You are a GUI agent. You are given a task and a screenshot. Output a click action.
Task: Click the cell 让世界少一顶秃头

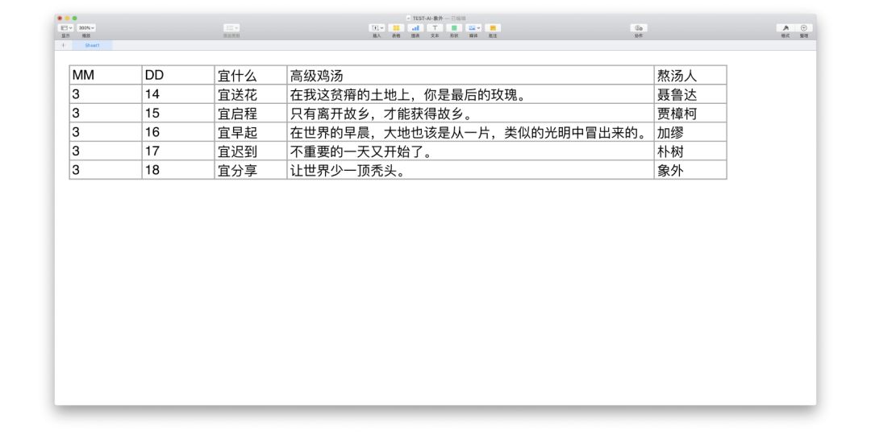(470, 170)
